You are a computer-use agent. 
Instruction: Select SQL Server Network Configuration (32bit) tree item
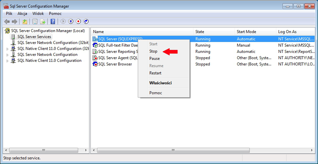click(x=53, y=43)
